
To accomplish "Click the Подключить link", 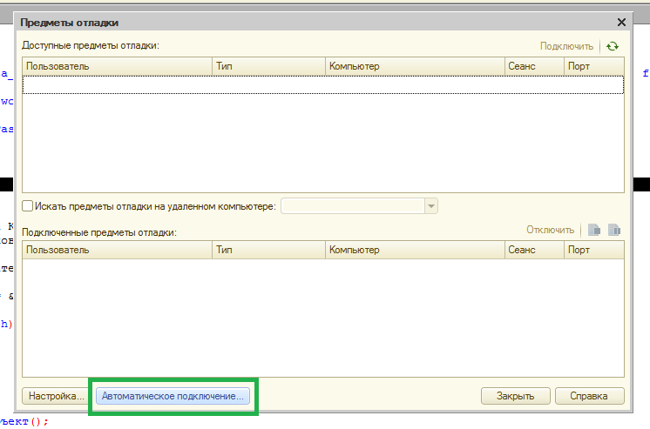I will pyautogui.click(x=566, y=46).
